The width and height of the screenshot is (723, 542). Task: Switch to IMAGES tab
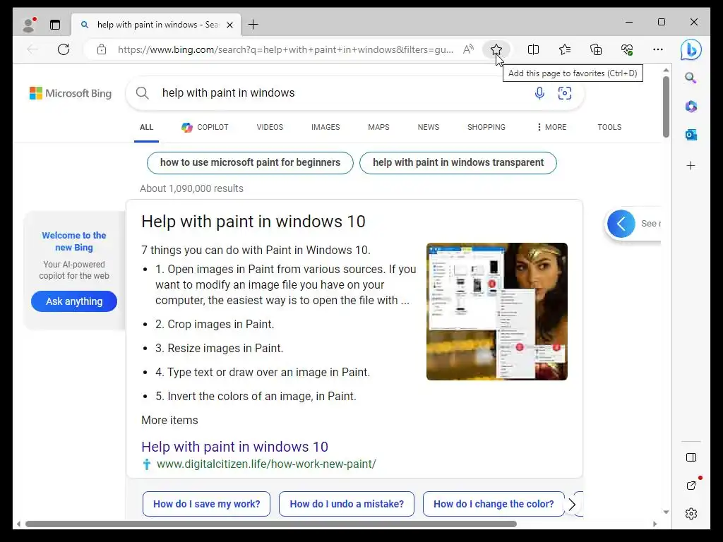coord(325,127)
